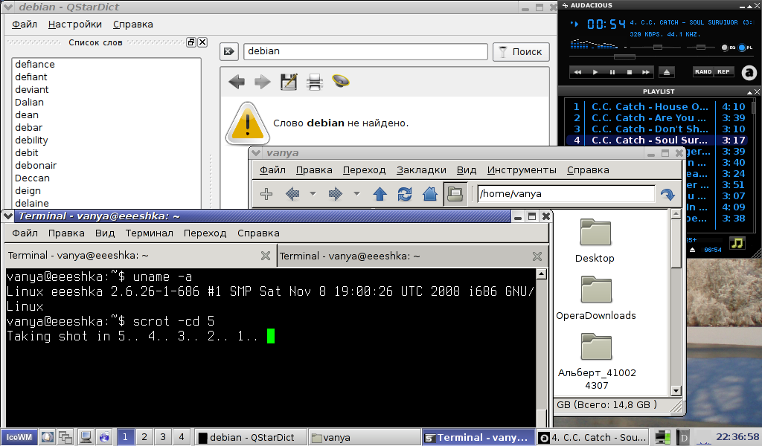Select the word 'debonair' in the word list
Screen dimensions: 762x446
[36, 165]
